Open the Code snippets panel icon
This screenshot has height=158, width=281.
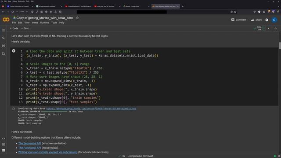[x=4, y=139]
